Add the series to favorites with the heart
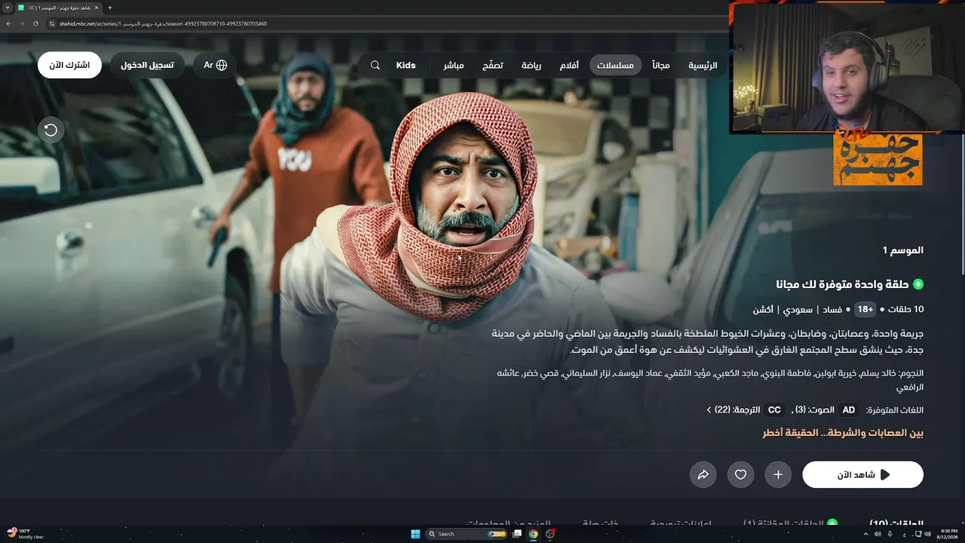The width and height of the screenshot is (965, 543). (740, 474)
